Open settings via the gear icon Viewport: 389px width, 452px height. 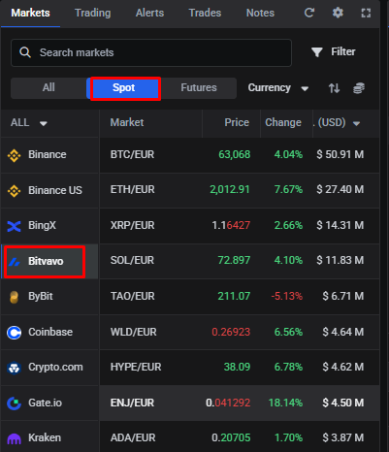(338, 13)
